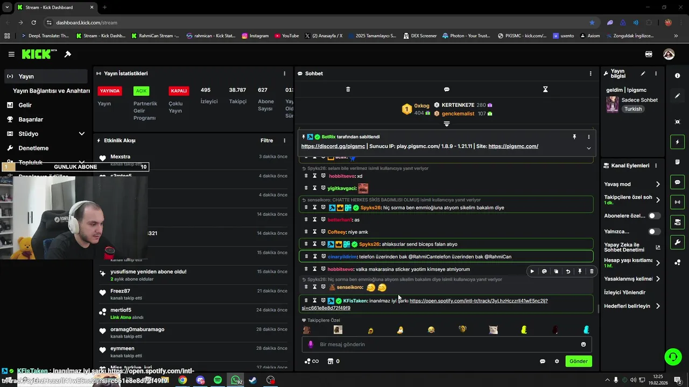Click delete icon in message hover toolbar
The image size is (689, 387).
pos(592,271)
